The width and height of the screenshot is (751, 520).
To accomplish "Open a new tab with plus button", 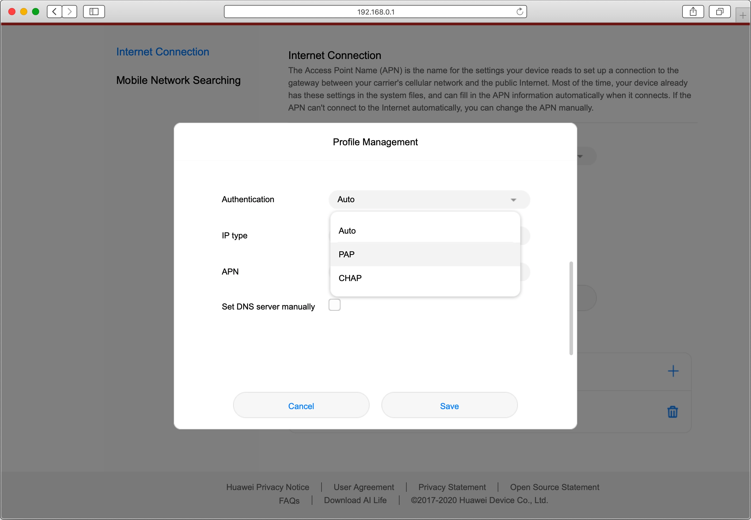I will [743, 15].
